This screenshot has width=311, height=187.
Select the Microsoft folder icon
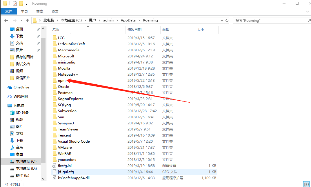pyautogui.click(x=54, y=56)
